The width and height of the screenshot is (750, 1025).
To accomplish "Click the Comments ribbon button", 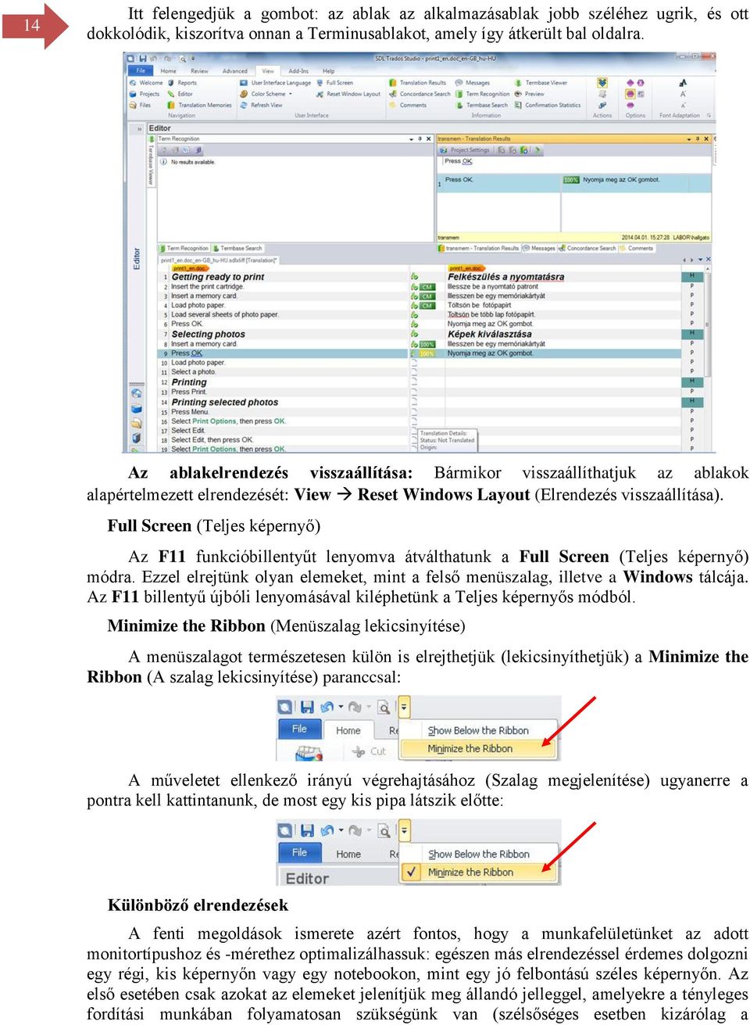I will 408,105.
